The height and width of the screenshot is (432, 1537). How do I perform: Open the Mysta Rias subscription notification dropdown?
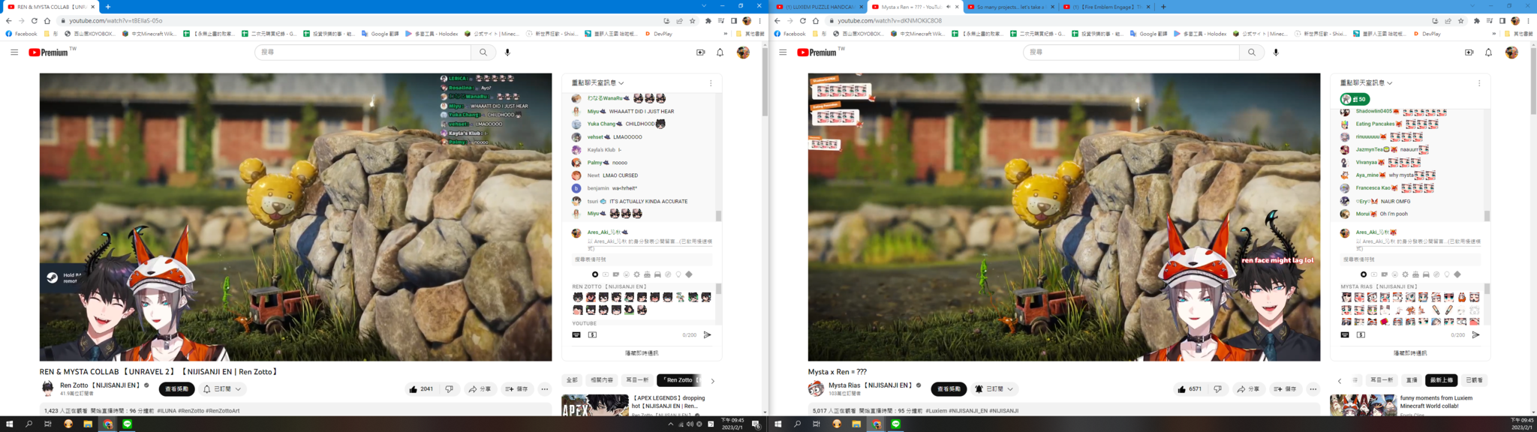[995, 389]
